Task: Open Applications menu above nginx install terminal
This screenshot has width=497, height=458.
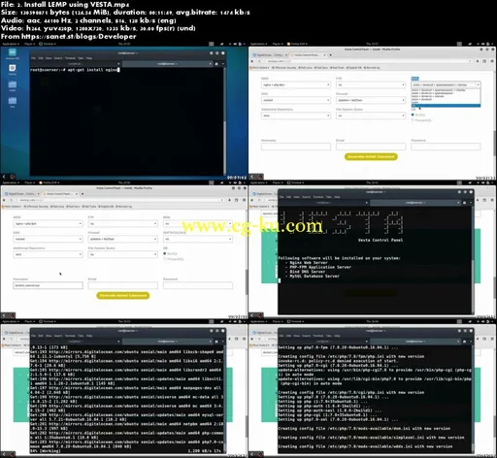Action: [10, 44]
